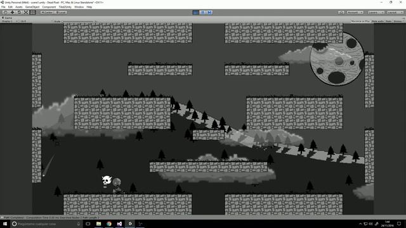Click the Cortana microphone icon

click(79, 224)
